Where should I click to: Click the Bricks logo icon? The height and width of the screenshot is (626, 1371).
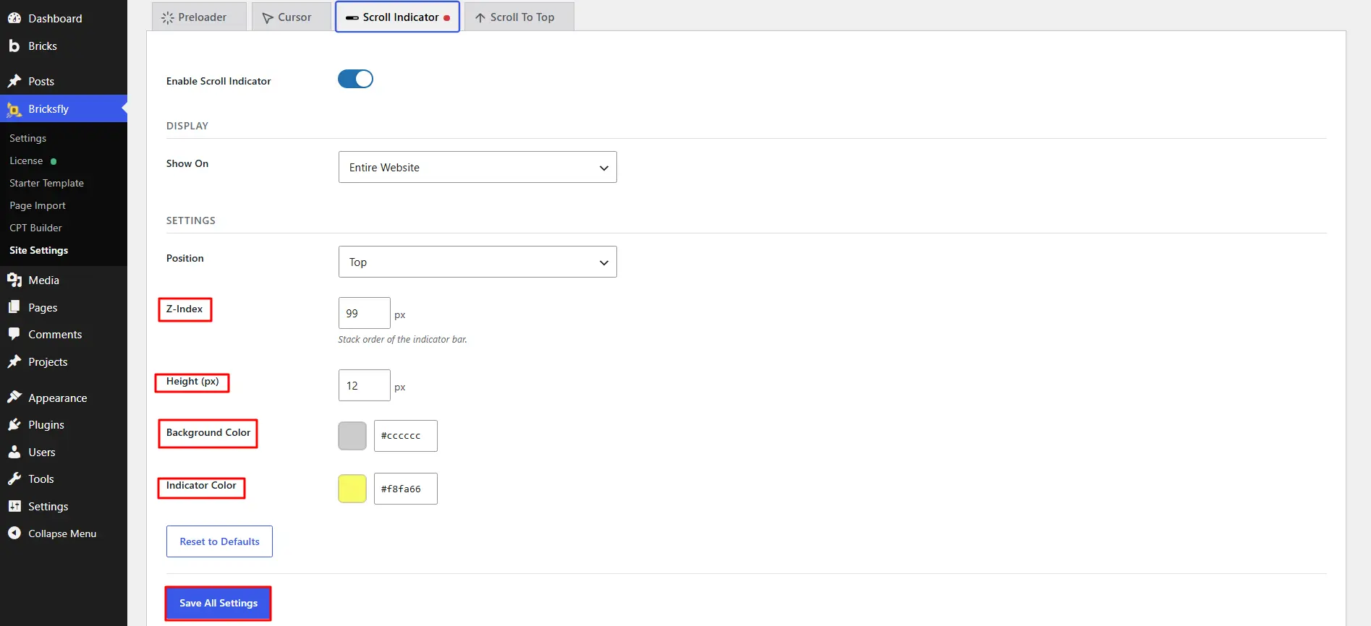click(x=14, y=46)
